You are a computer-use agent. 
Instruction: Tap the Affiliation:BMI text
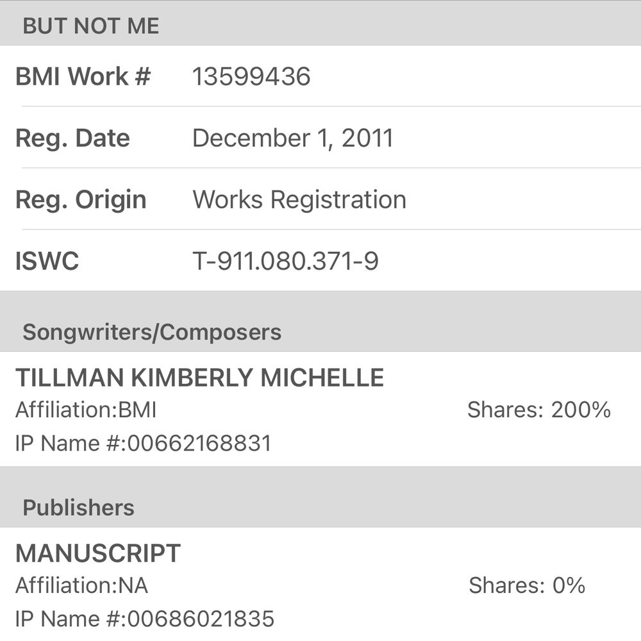coord(86,410)
